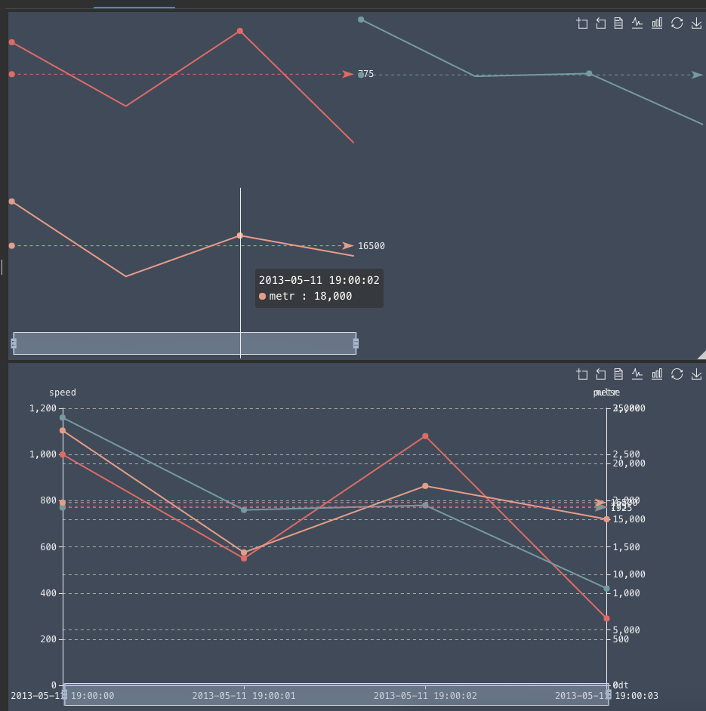Switch bottom chart to bar chart type
The width and height of the screenshot is (706, 711).
657,374
